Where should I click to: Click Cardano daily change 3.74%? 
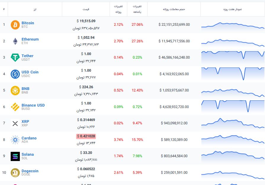118,140
